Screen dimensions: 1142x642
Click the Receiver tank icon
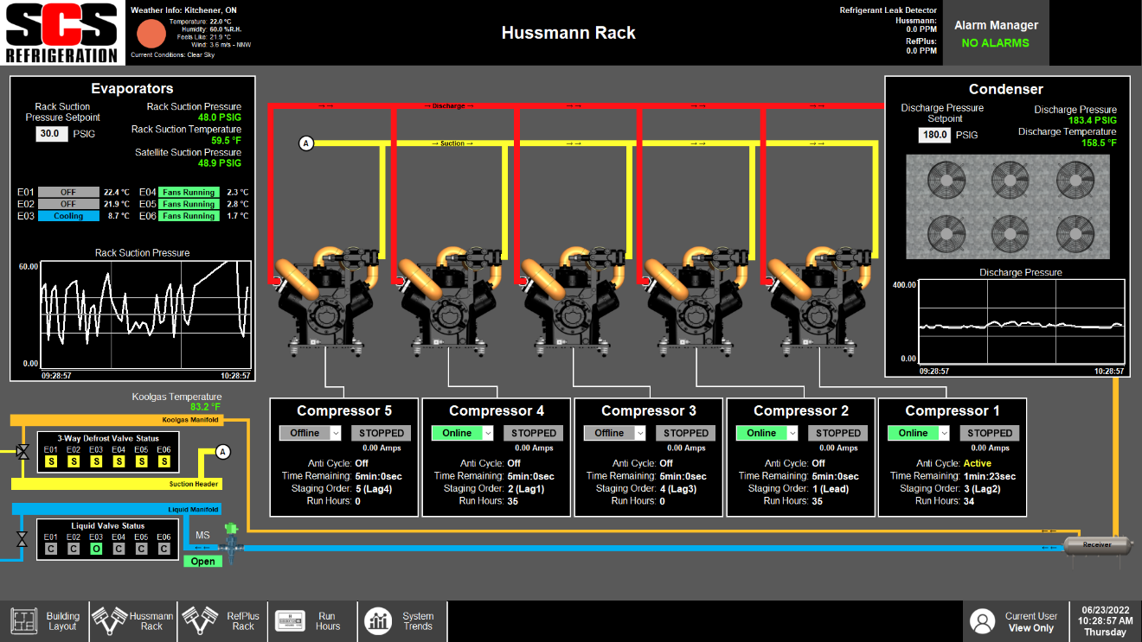pos(1098,545)
